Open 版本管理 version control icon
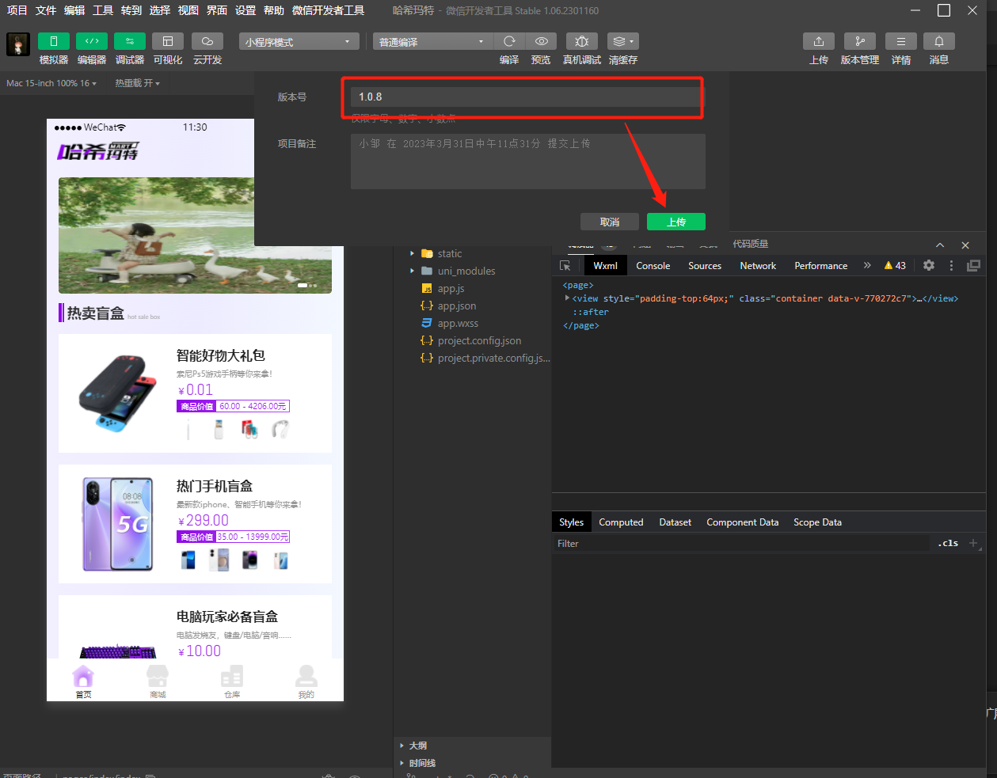Screen dimensions: 997x778 860,41
